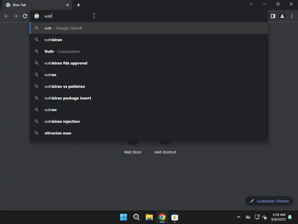
Task: Pick the 'vutran' suggestion
Action: tap(149, 75)
